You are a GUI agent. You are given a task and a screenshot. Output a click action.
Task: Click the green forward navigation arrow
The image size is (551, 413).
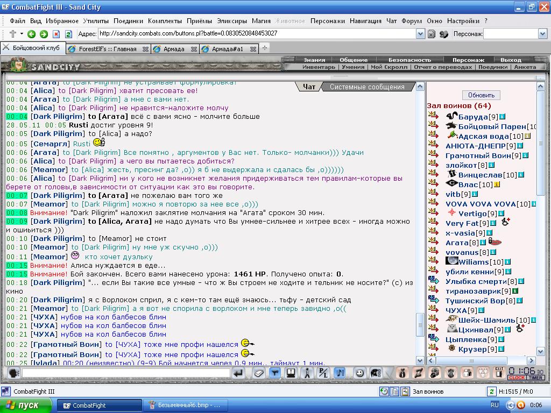click(x=44, y=34)
